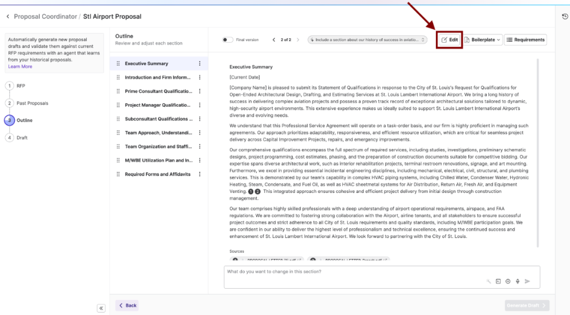Collapse the sidebar with the double-chevron icon
The height and width of the screenshot is (315, 570).
click(x=101, y=308)
